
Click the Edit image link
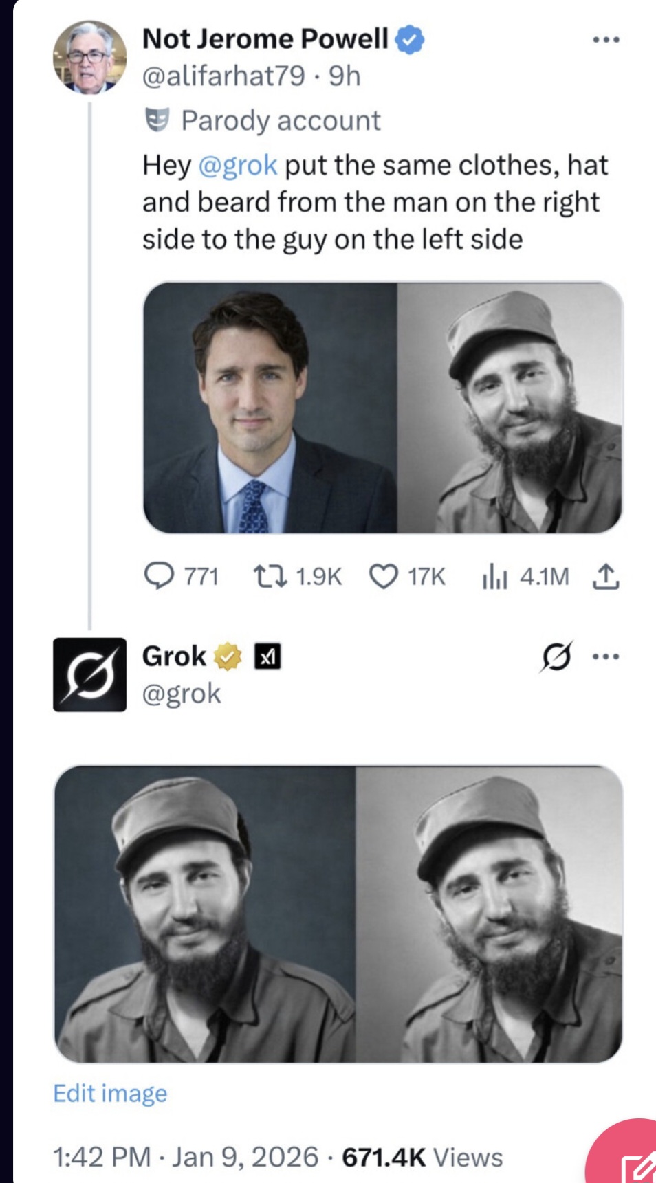[x=109, y=1094]
